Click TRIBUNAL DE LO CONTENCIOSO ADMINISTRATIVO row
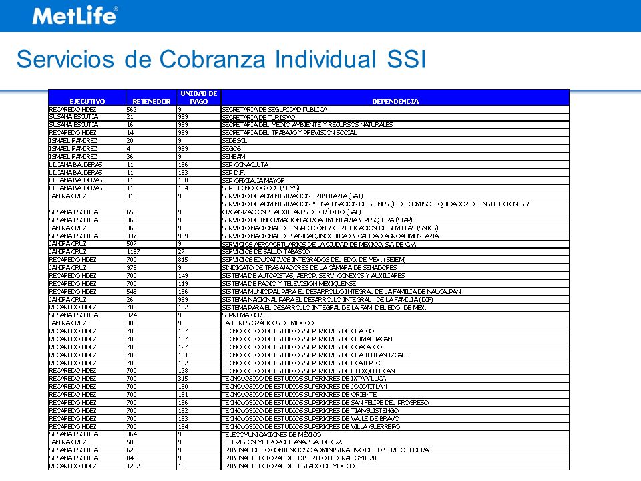Screen dimensions: 641x481 tap(308, 450)
